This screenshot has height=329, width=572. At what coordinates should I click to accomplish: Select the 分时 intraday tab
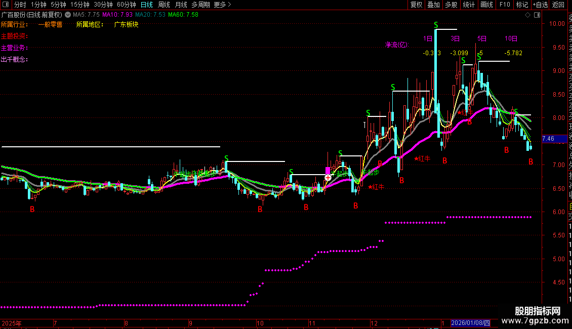pyautogui.click(x=20, y=5)
